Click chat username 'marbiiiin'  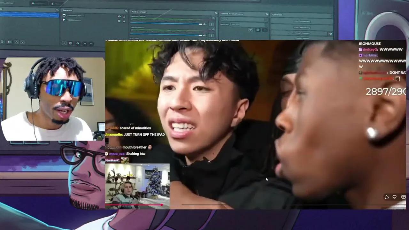[x=370, y=55]
